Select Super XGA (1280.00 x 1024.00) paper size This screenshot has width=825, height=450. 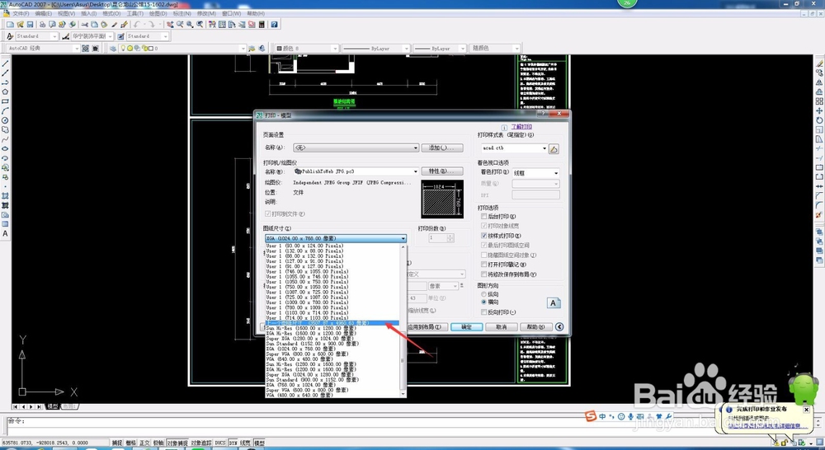310,339
